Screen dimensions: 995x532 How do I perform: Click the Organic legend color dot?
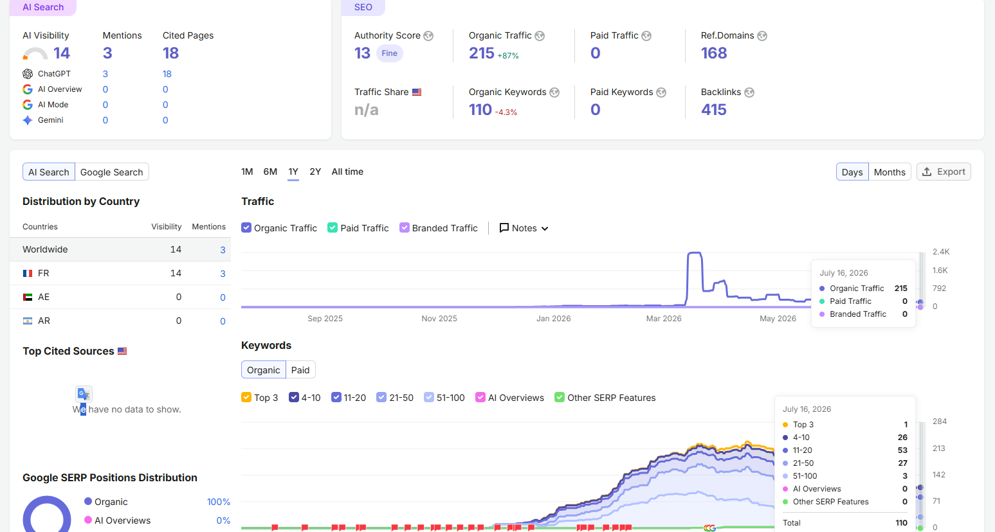pyautogui.click(x=88, y=501)
